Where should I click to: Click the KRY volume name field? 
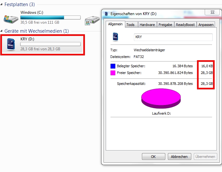click(x=173, y=37)
